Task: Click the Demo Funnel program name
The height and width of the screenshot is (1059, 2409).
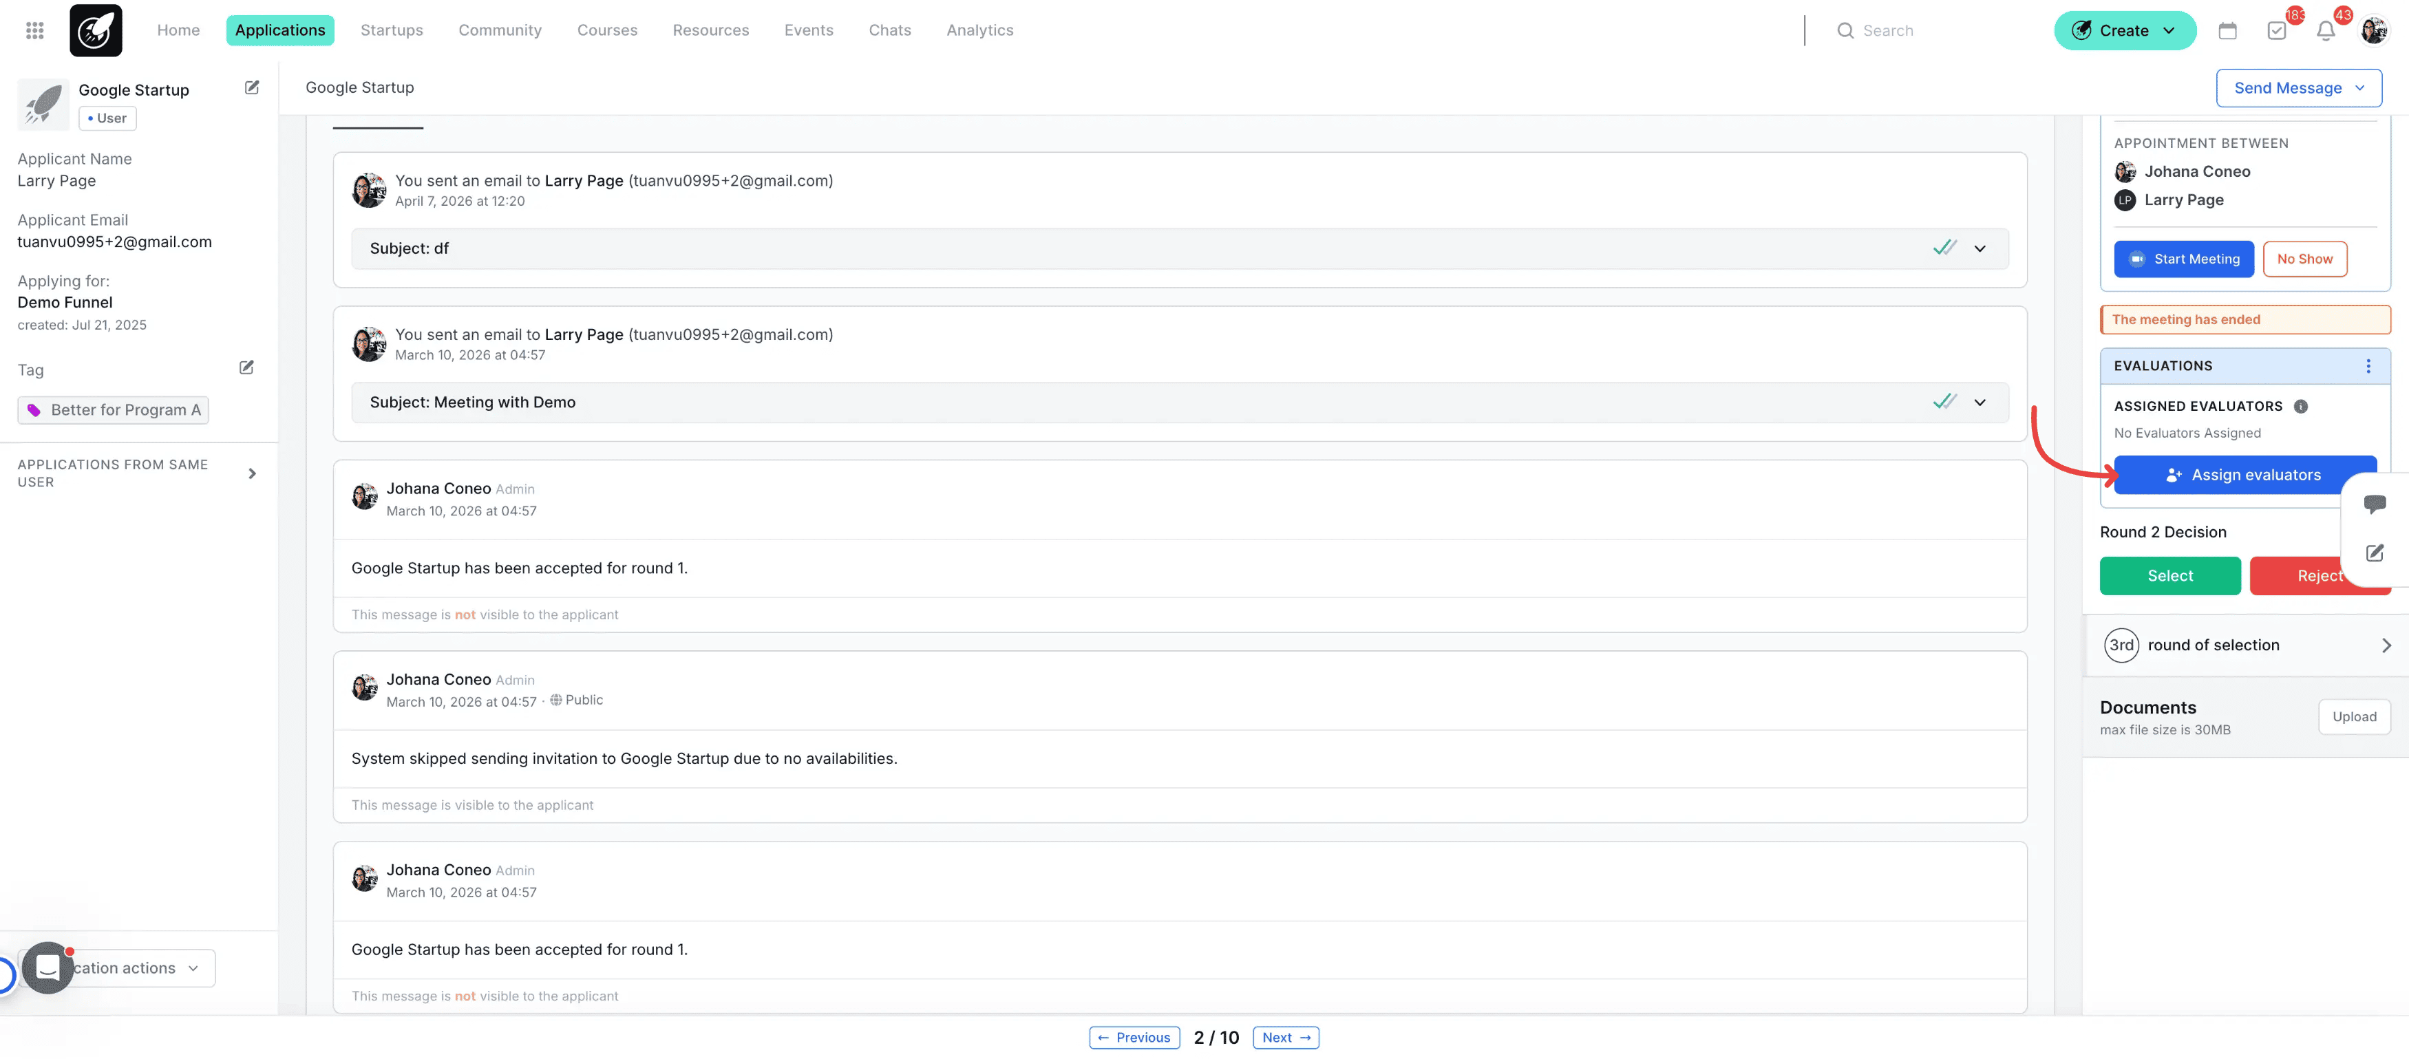Action: [x=65, y=303]
